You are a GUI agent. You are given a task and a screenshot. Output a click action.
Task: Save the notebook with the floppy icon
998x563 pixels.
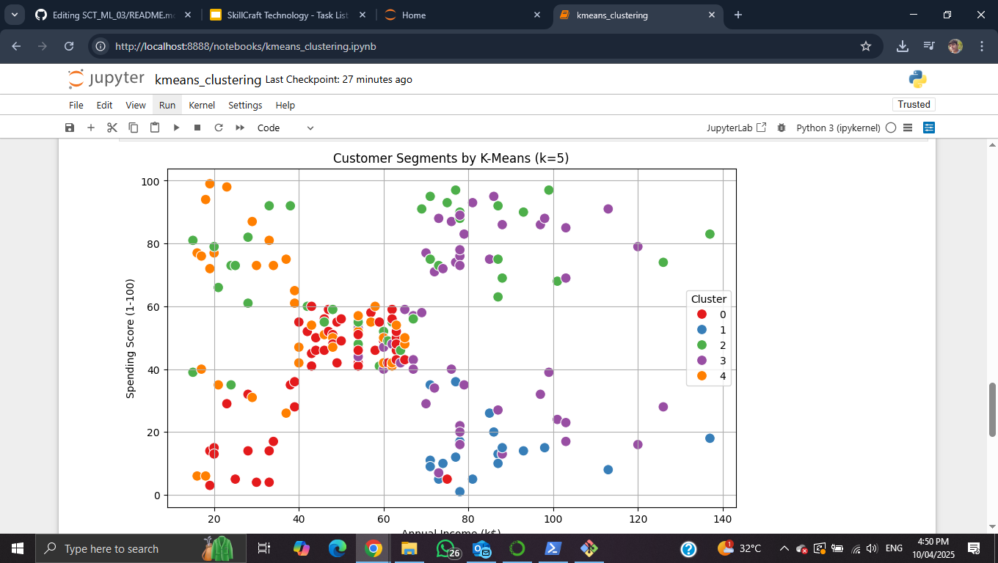click(x=70, y=128)
